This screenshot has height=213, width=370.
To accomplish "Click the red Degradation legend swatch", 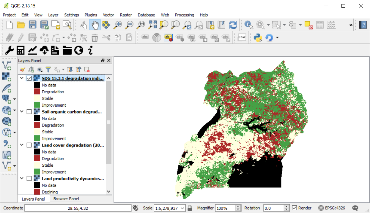I will coord(37,92).
